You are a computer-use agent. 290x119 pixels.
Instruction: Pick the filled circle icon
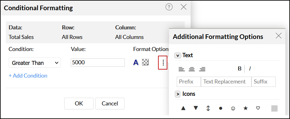point(220,108)
